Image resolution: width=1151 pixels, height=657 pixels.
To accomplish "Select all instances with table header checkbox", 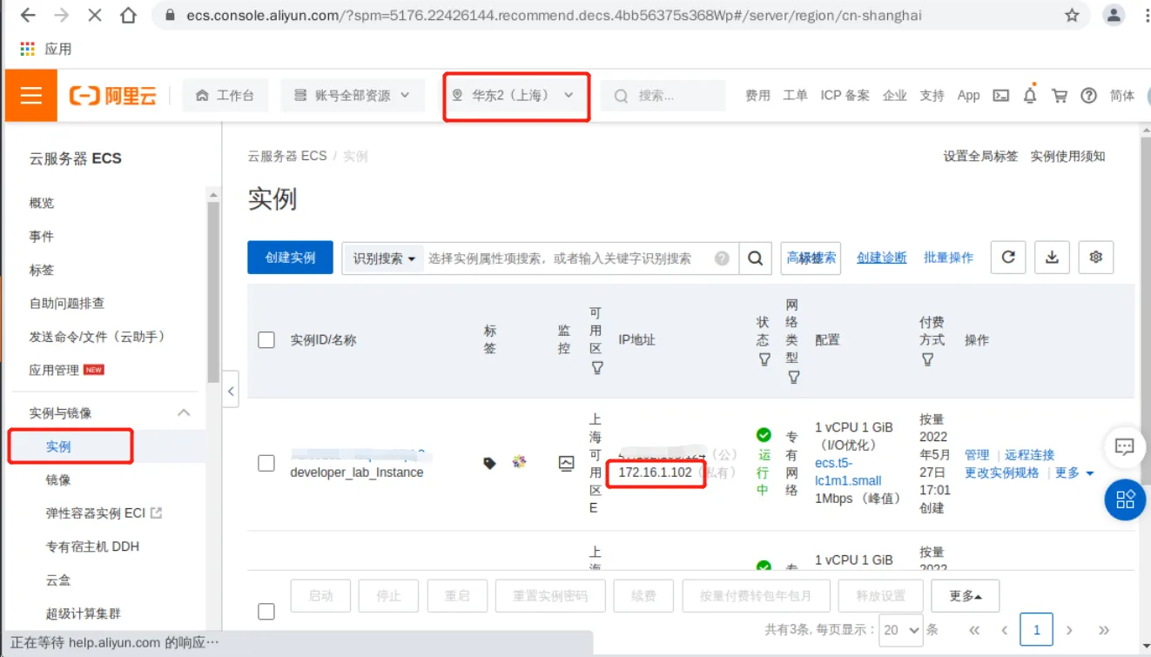I will click(266, 340).
